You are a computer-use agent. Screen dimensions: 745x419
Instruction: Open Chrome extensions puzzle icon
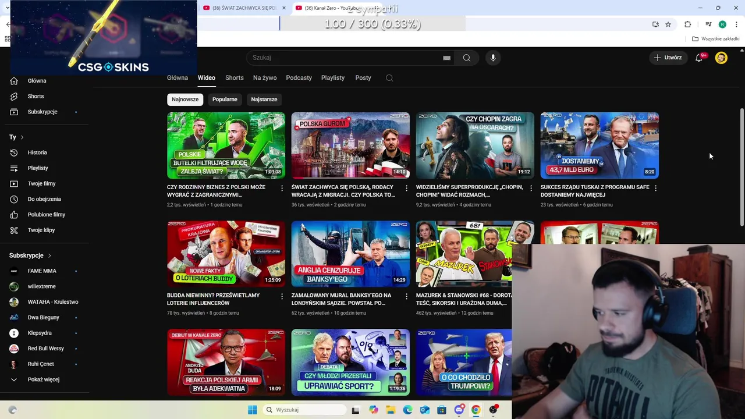click(687, 24)
